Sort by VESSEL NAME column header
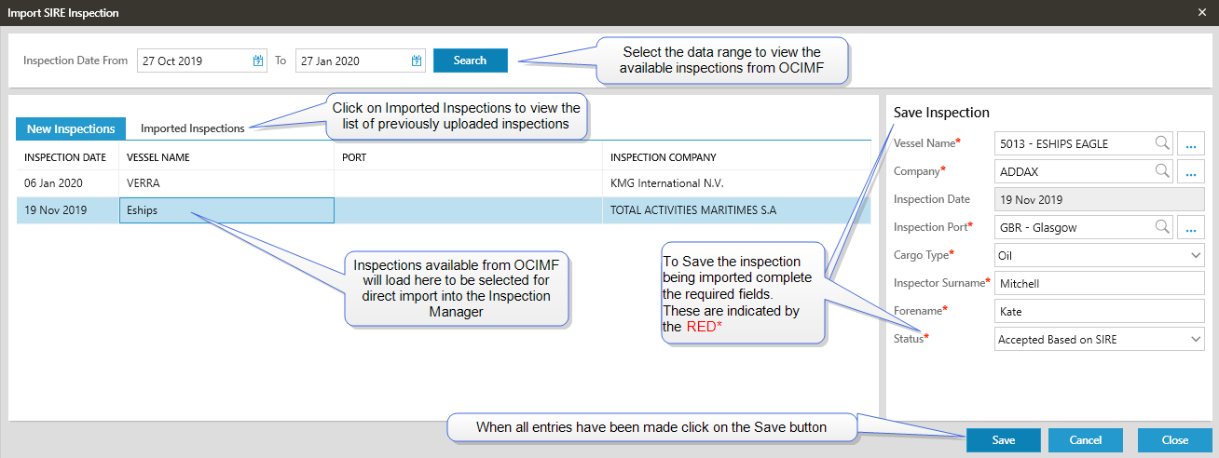 click(226, 157)
